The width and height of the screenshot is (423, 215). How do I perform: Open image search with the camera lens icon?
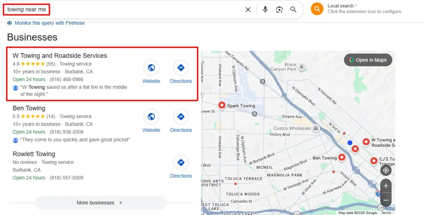(x=279, y=10)
